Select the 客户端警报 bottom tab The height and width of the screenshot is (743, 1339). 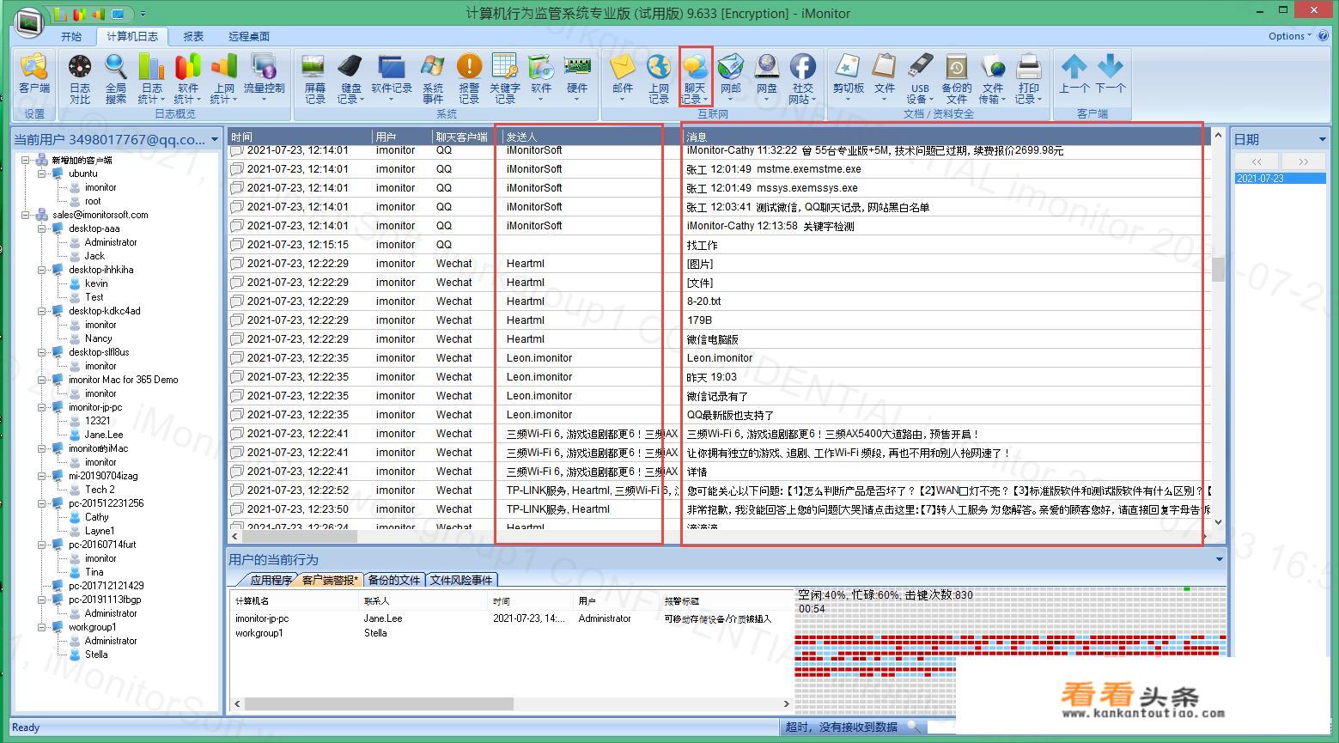(330, 580)
